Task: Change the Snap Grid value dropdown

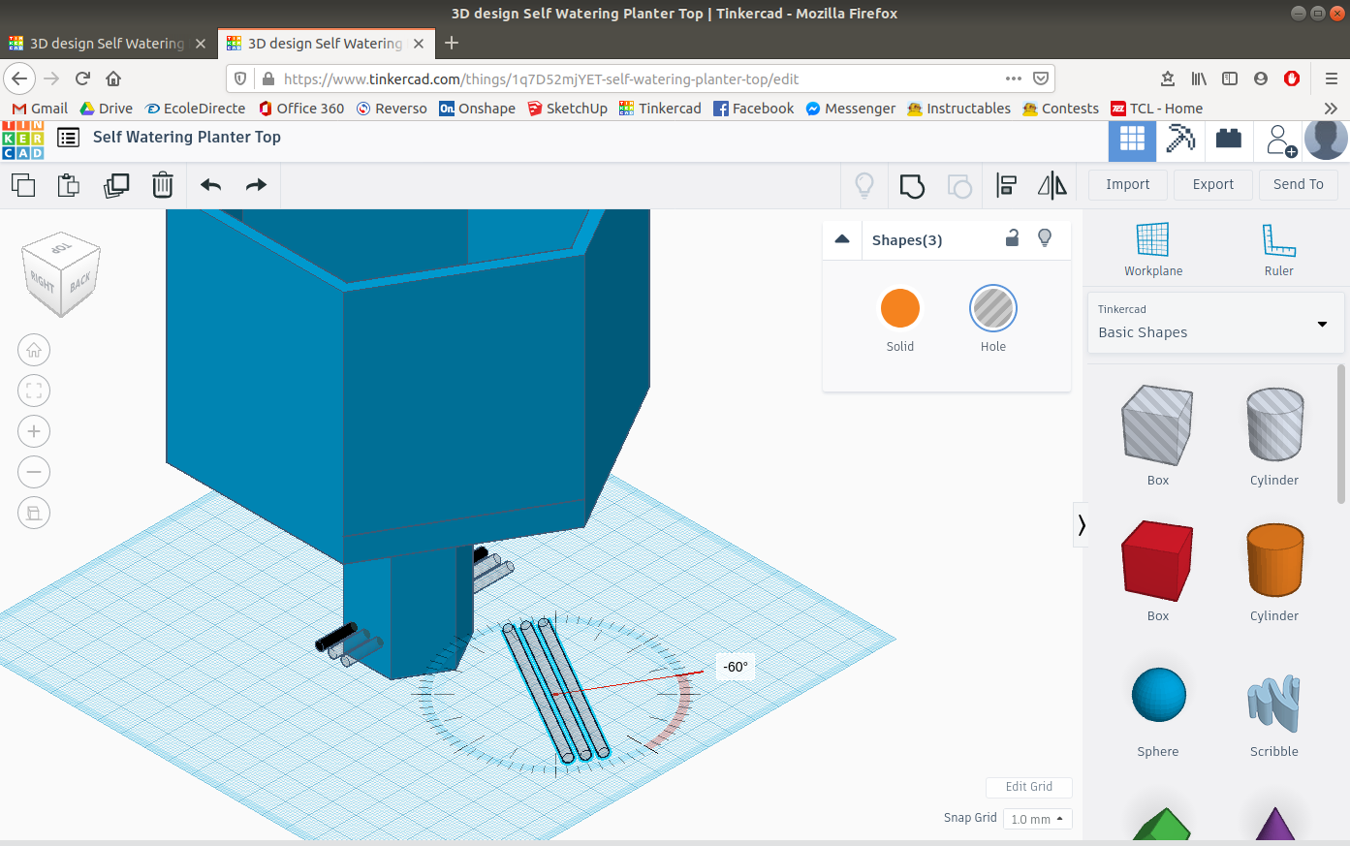Action: pyautogui.click(x=1037, y=819)
